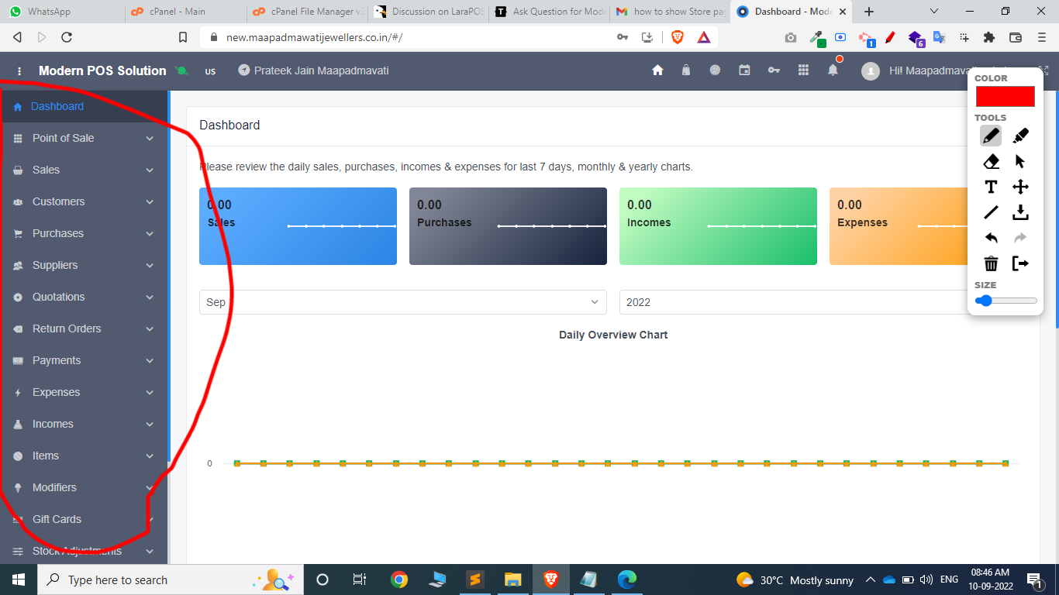Image resolution: width=1059 pixels, height=595 pixels.
Task: Click the download/save annotation icon
Action: 1020,212
